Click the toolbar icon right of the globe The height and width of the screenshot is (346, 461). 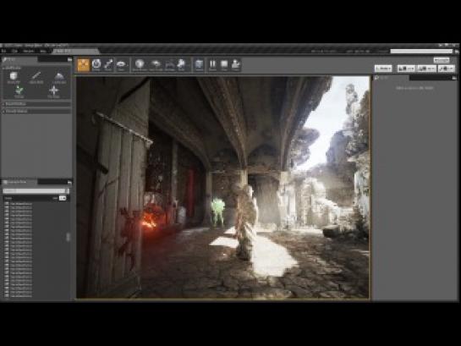coord(156,64)
